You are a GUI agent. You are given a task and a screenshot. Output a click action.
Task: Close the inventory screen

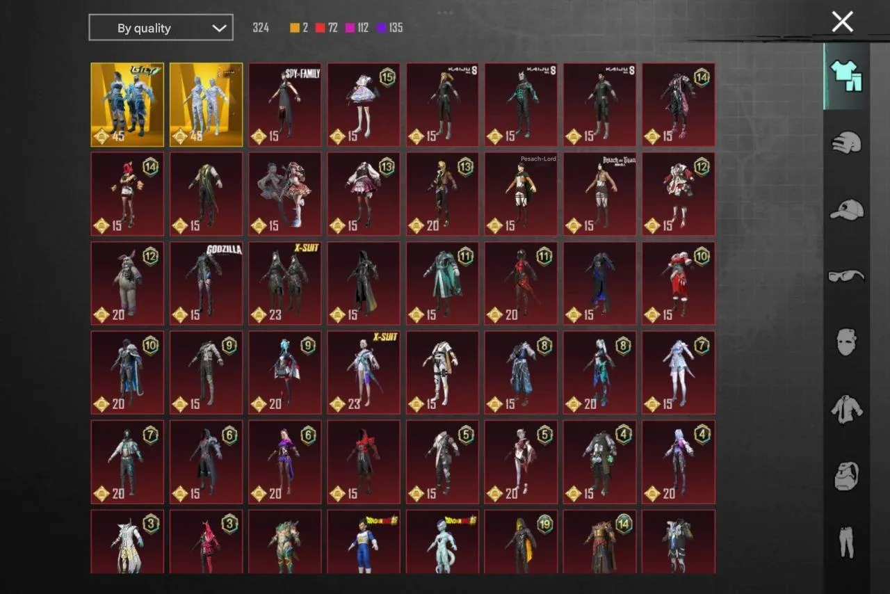pos(841,22)
